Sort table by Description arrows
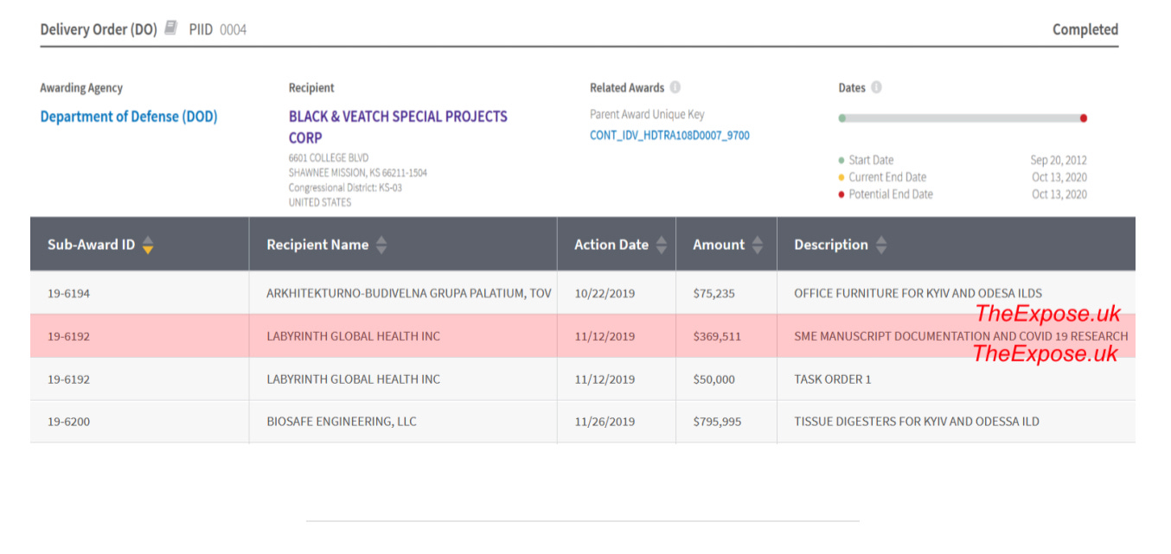This screenshot has width=1171, height=554. coord(881,245)
